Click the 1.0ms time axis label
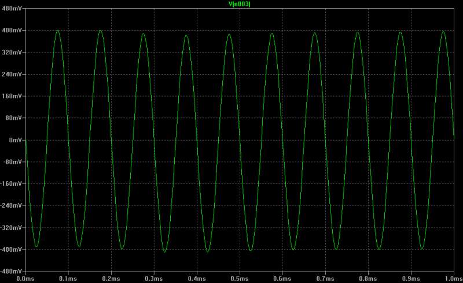Viewport: 463px width, 283px height. click(453, 278)
